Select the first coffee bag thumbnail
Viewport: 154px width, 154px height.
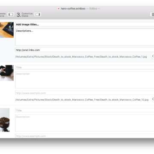pyautogui.click(x=7, y=30)
